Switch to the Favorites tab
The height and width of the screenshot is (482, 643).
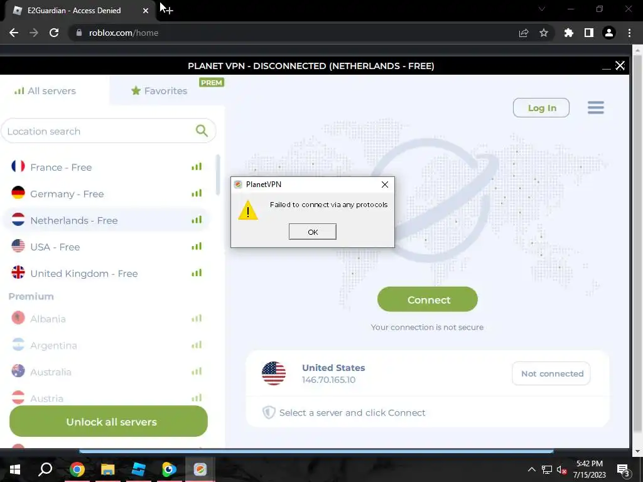pyautogui.click(x=159, y=90)
